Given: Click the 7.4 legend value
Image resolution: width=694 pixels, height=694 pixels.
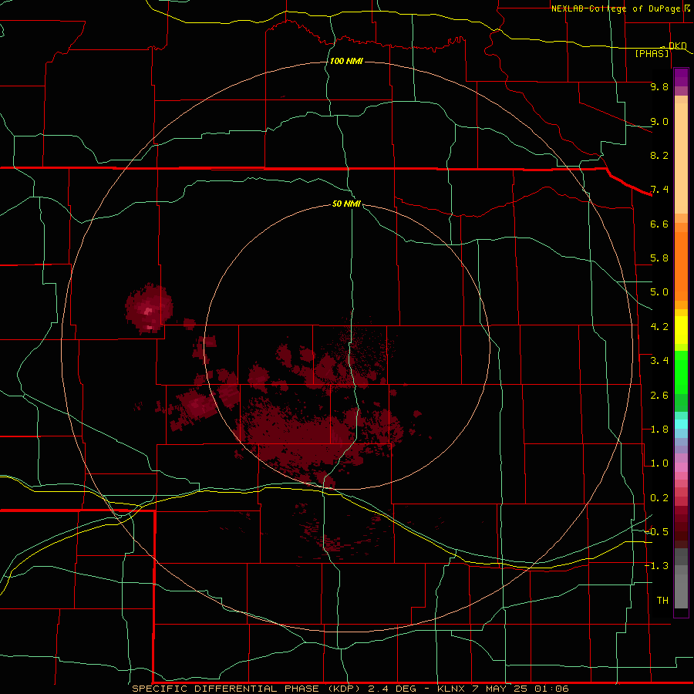Looking at the screenshot, I should 659,190.
